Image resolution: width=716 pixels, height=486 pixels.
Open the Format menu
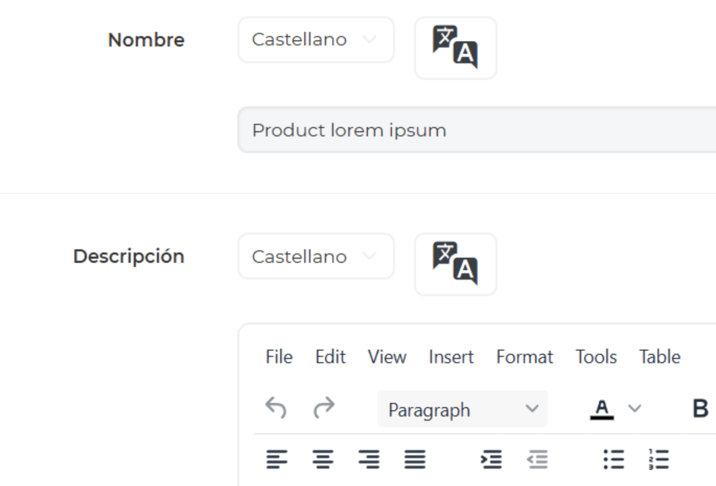coord(525,357)
